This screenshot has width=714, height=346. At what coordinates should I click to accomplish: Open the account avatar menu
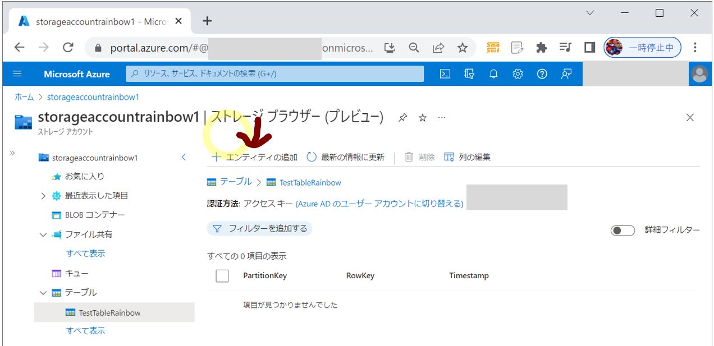[x=699, y=73]
